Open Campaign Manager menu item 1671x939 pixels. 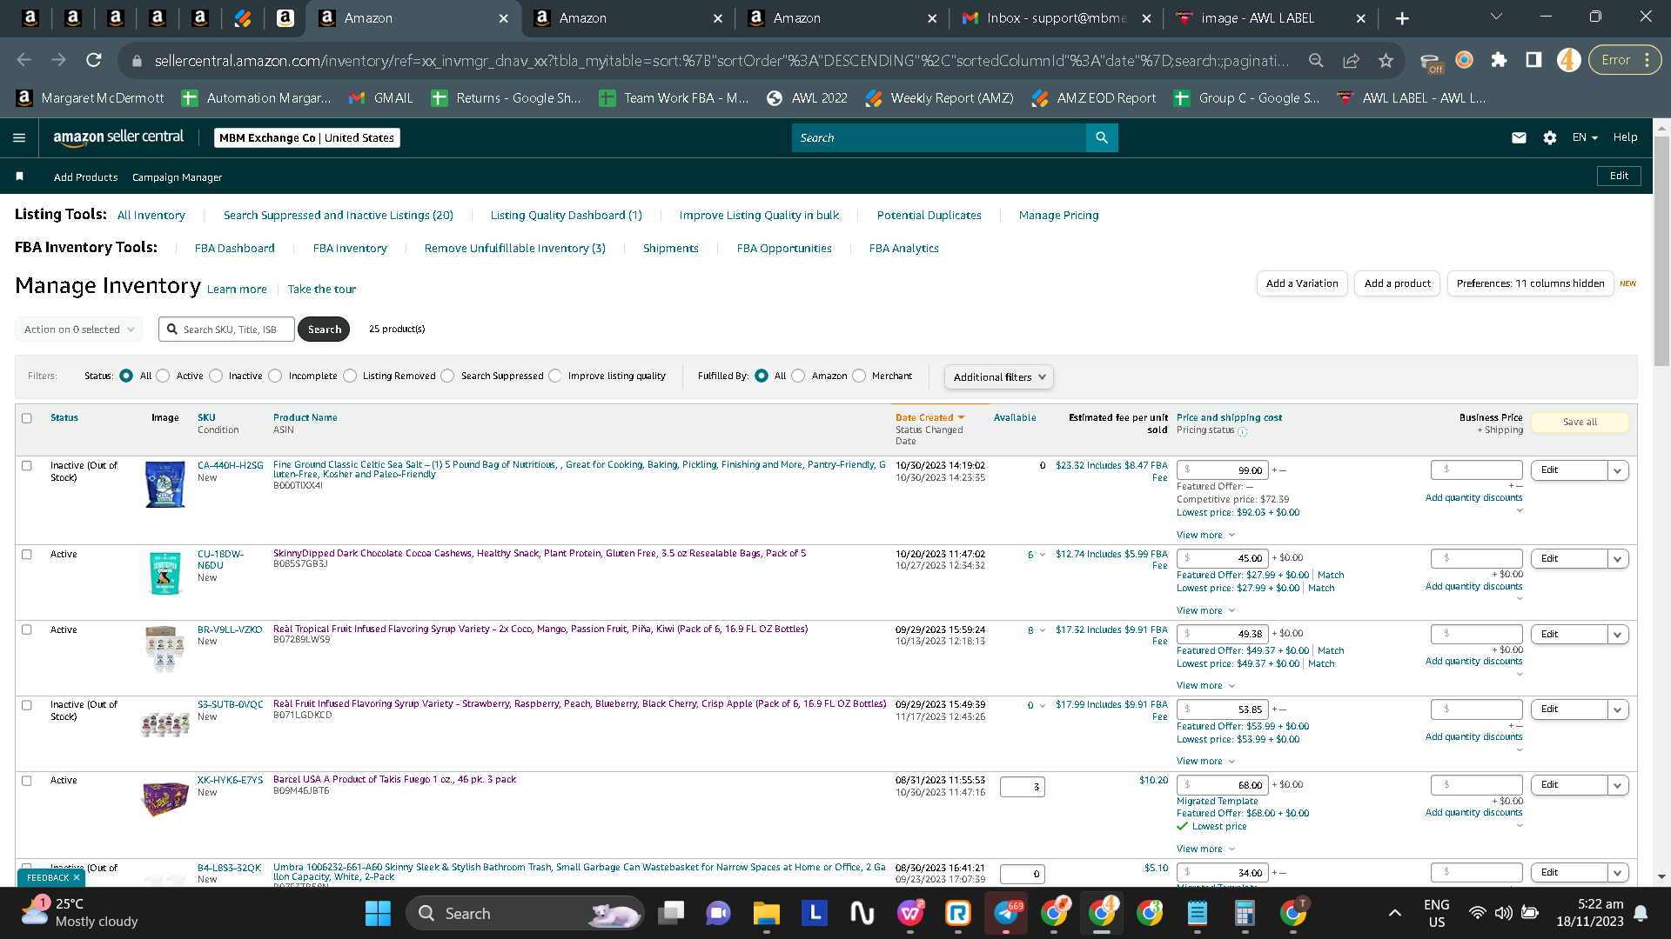[x=177, y=177]
